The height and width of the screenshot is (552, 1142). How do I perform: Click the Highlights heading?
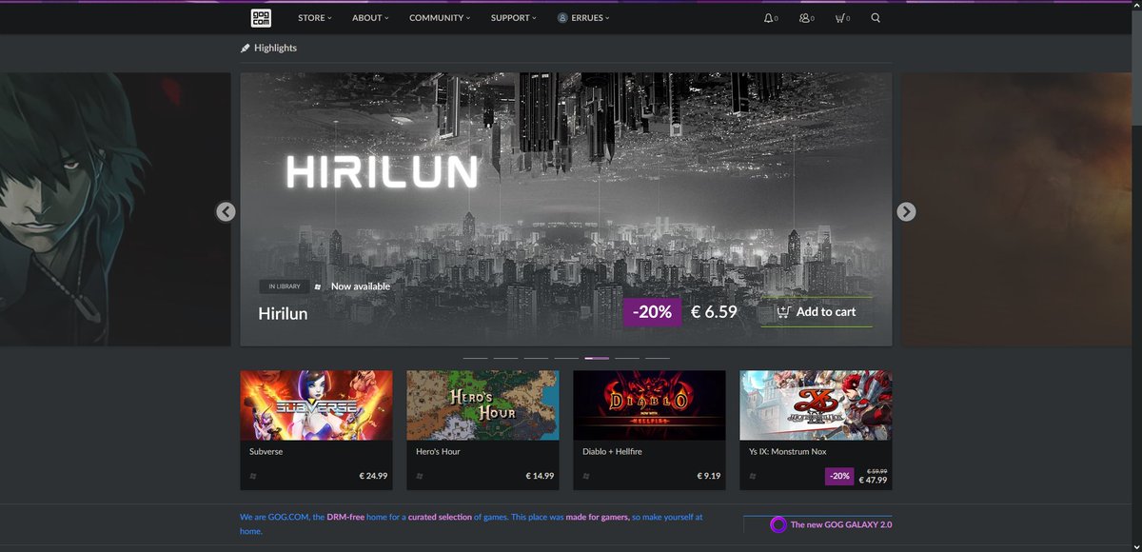pyautogui.click(x=276, y=48)
